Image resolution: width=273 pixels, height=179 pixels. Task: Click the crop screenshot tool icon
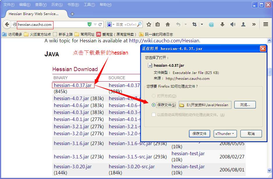pos(194,24)
